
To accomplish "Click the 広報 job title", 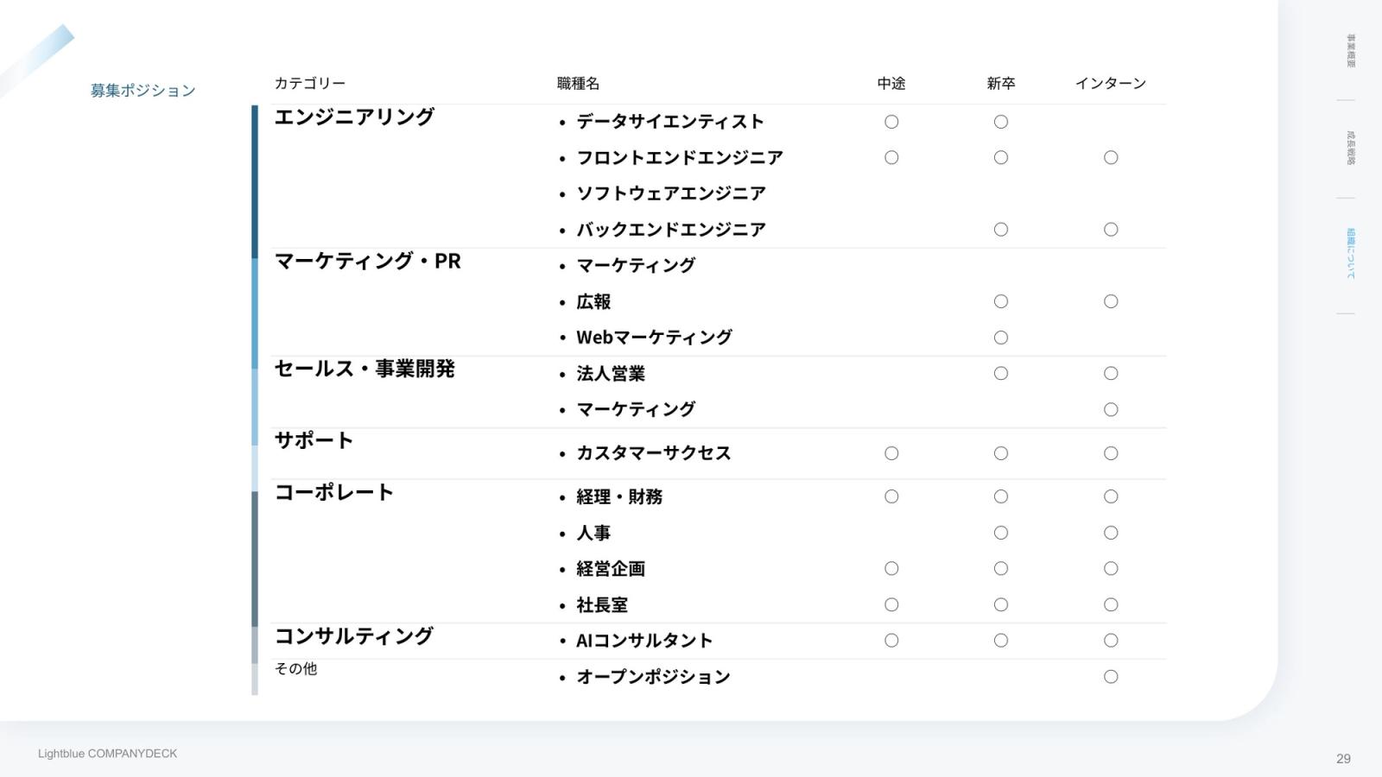I will pyautogui.click(x=593, y=302).
